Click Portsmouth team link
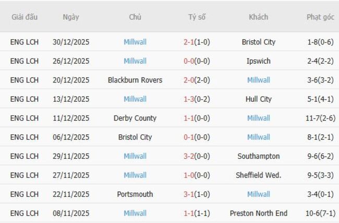This screenshot has width=339, height=223. point(135,194)
